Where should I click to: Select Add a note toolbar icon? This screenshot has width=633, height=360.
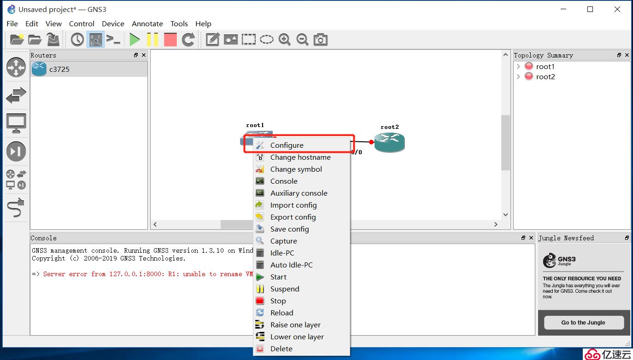tap(212, 40)
